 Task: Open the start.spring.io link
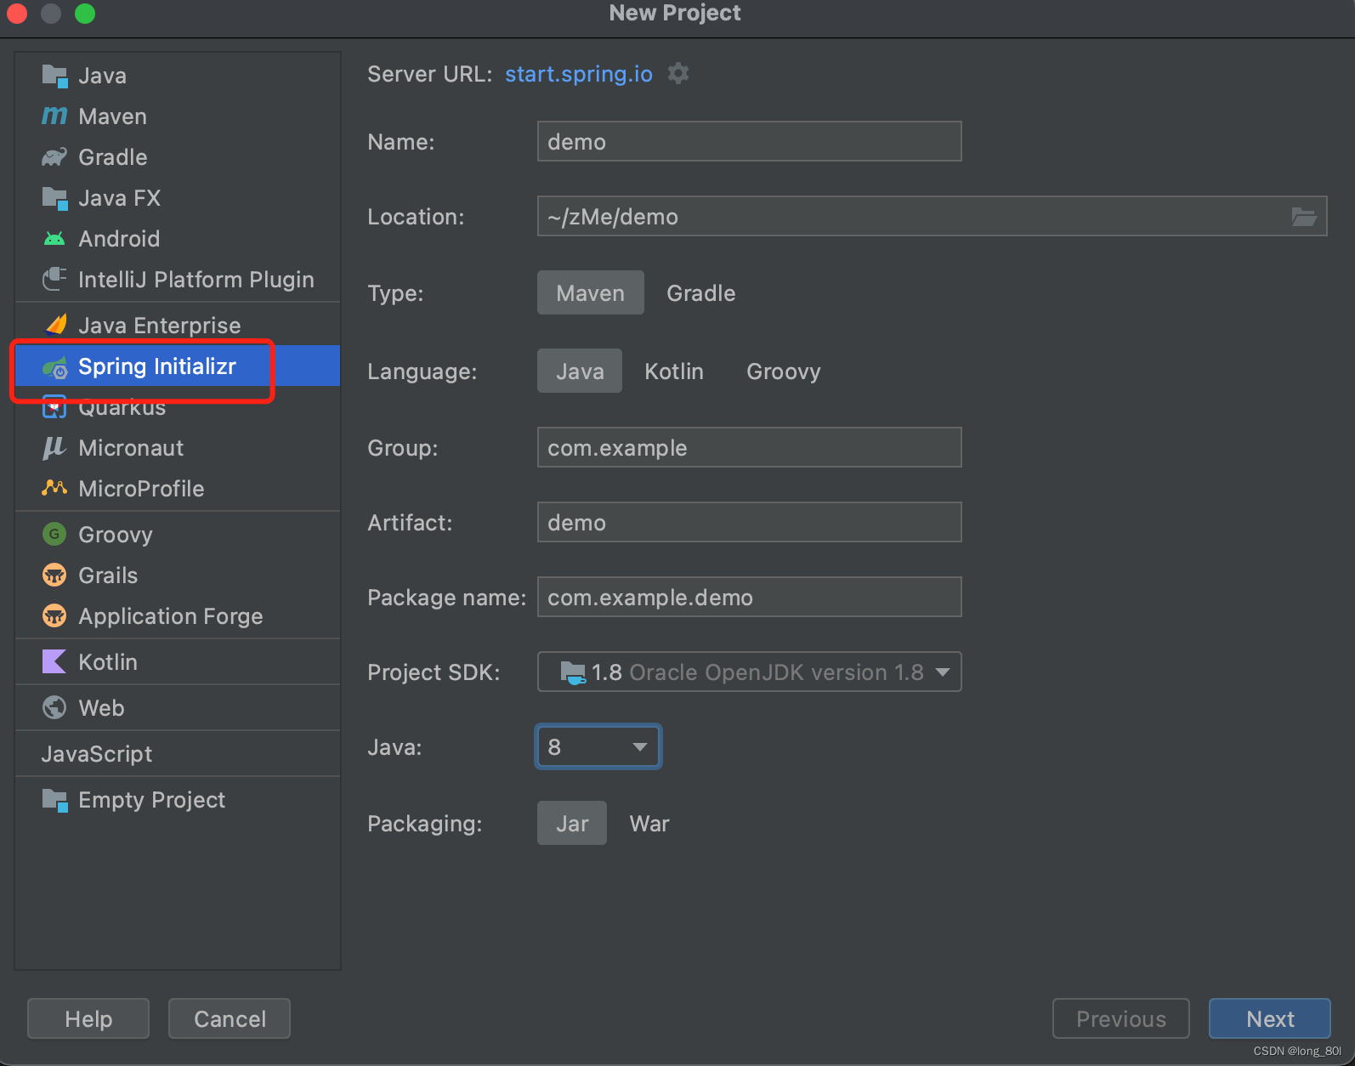tap(579, 74)
